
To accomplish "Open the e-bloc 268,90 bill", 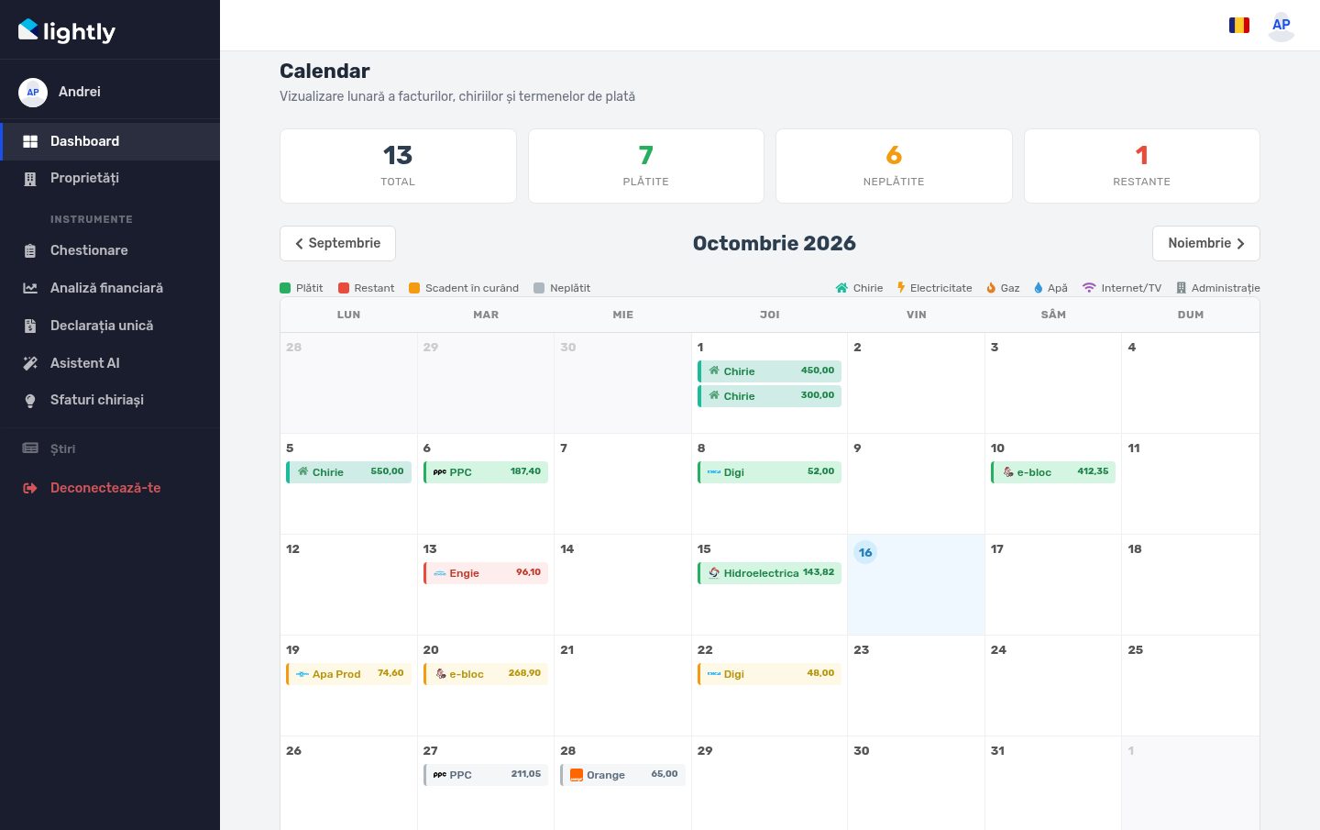I will pyautogui.click(x=486, y=674).
